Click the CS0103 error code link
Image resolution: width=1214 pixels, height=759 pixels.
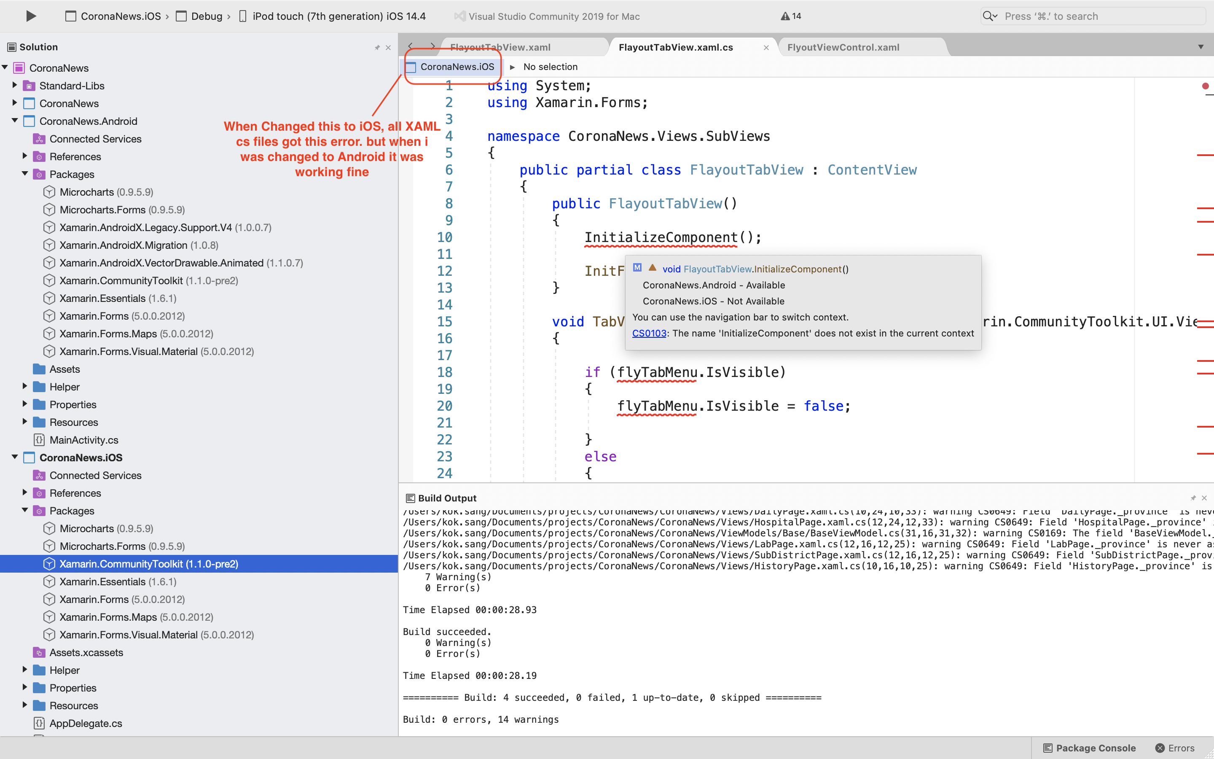(x=649, y=333)
